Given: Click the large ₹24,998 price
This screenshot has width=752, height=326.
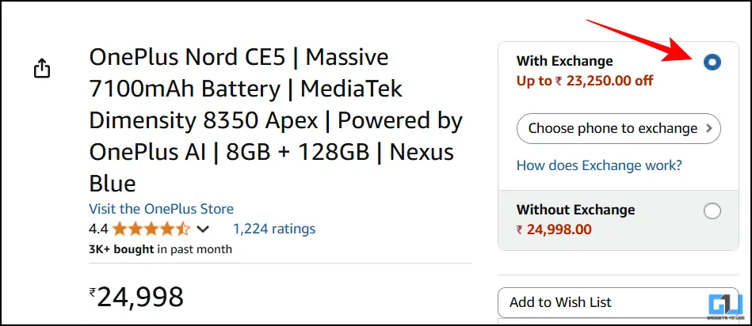Looking at the screenshot, I should [136, 297].
